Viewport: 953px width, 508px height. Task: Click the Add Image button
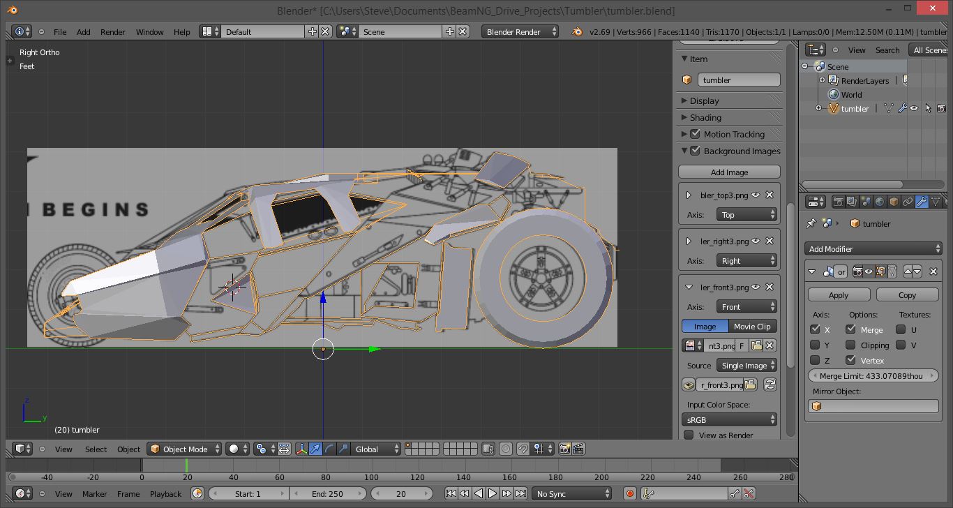pos(729,172)
